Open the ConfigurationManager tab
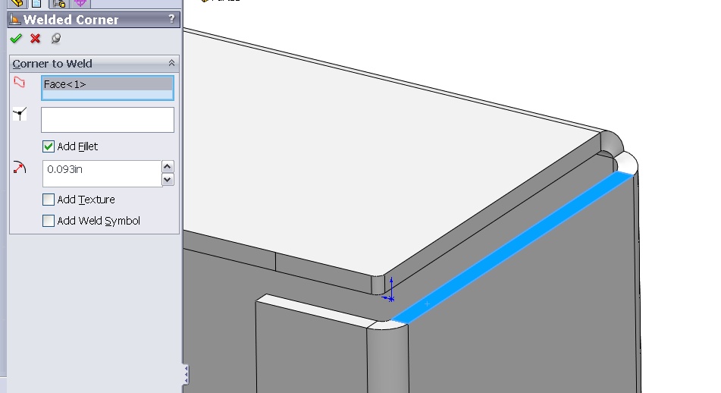 (x=59, y=4)
